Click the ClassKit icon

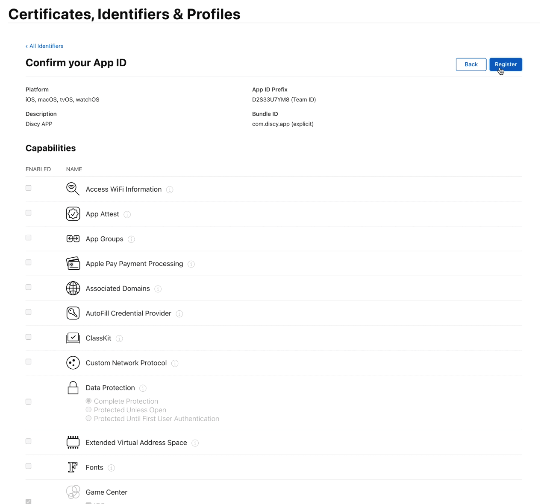coord(73,338)
